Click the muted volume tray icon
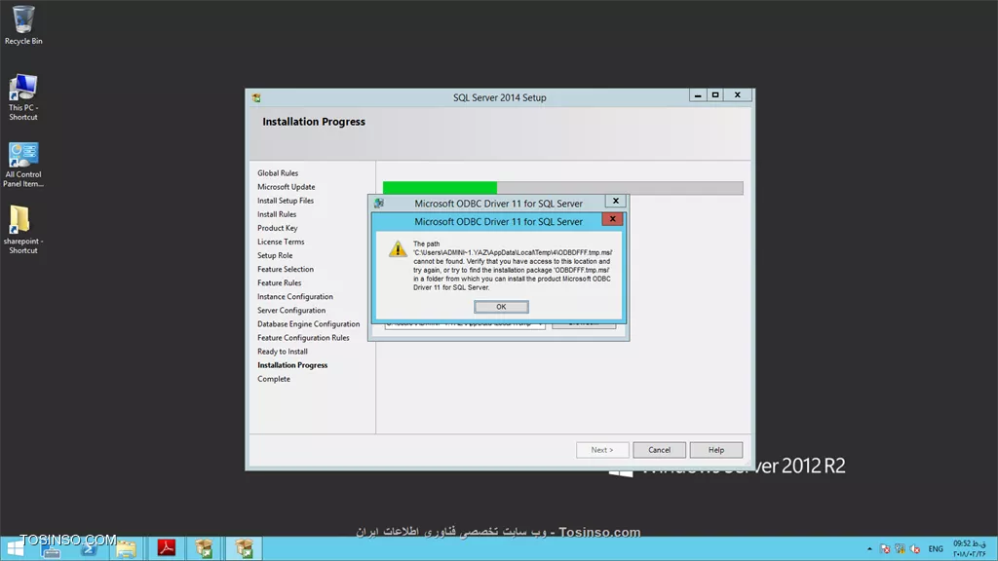This screenshot has height=561, width=998. click(x=915, y=549)
